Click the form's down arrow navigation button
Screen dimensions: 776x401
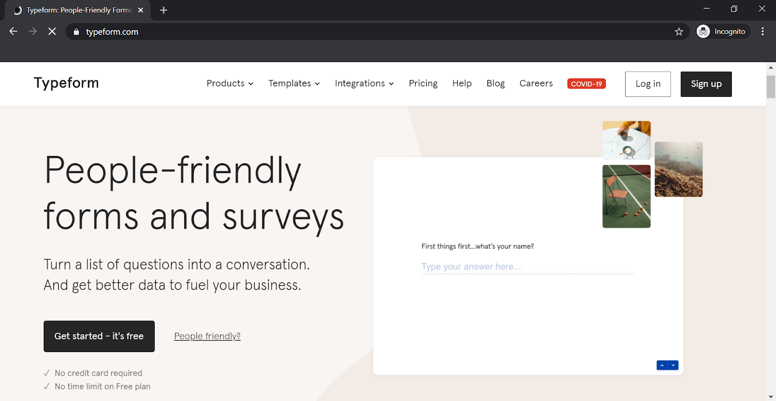673,365
